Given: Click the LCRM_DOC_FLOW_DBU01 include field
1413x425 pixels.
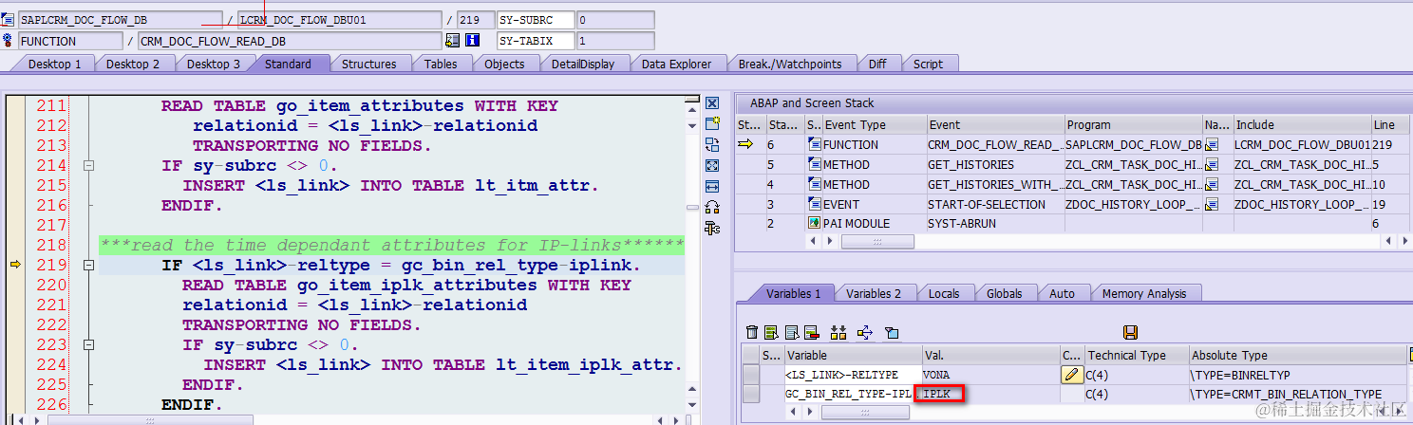Looking at the screenshot, I should pyautogui.click(x=339, y=20).
